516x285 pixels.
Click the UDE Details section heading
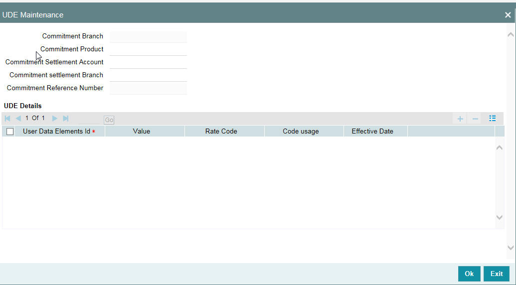click(23, 106)
